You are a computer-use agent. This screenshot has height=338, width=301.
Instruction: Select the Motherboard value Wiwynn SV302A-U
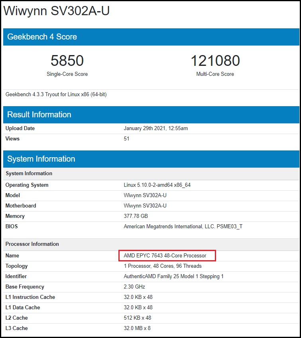(x=145, y=206)
